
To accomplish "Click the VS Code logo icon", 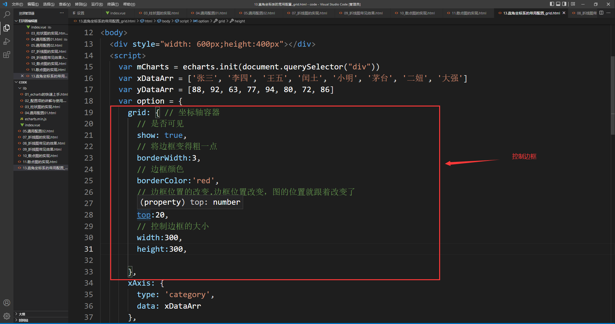I will 4,4.
